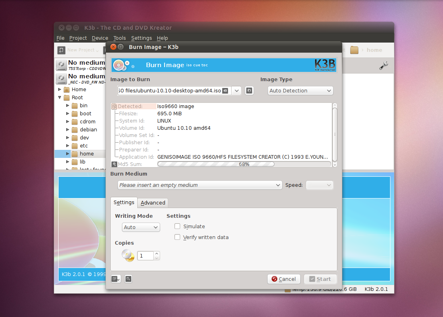Click the Volume Id value Ubuntu 10.10 amd64
This screenshot has width=443, height=317.
pos(184,128)
